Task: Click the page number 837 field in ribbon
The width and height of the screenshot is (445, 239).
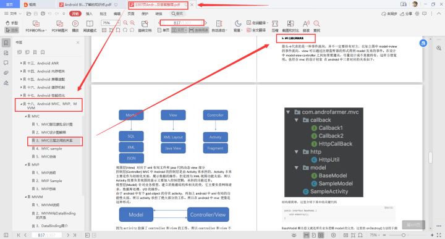Action: [x=182, y=23]
